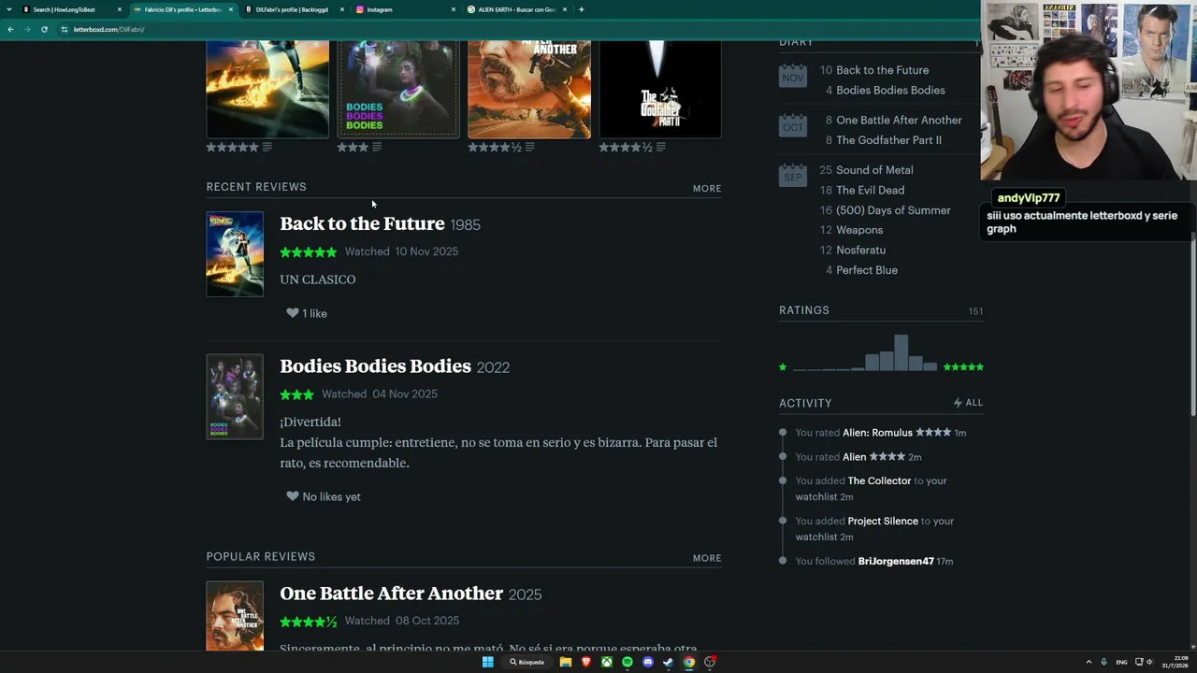The height and width of the screenshot is (673, 1197).
Task: Open Brave browser from taskbar
Action: point(586,662)
